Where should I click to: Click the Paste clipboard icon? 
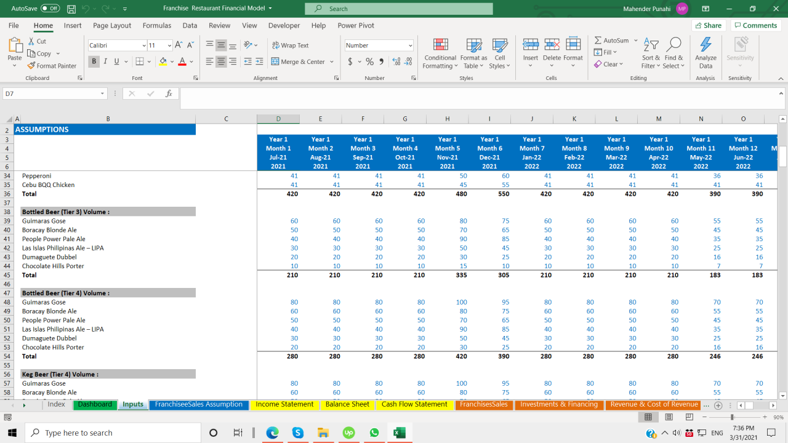pyautogui.click(x=15, y=46)
